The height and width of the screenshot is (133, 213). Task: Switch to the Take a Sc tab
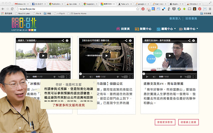125,4
